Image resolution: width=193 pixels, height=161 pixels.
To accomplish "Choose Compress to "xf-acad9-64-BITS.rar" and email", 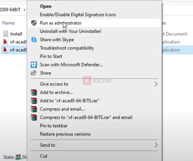I will click(x=86, y=117).
